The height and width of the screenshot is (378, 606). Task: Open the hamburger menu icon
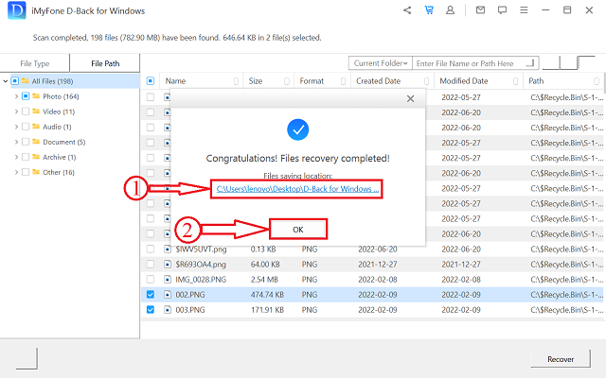click(x=524, y=10)
